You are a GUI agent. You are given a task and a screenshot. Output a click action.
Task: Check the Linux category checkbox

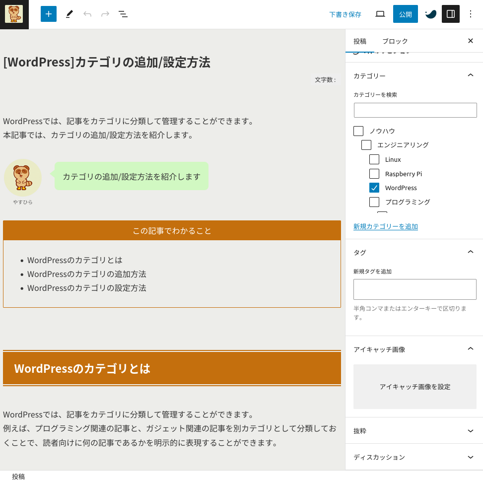click(374, 159)
